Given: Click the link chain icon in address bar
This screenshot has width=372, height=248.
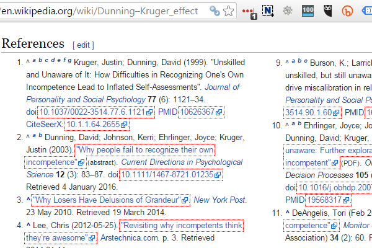Looking at the screenshot, I should [215, 11].
